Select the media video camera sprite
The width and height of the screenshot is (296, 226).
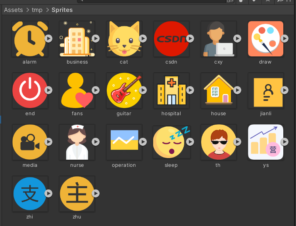click(30, 142)
